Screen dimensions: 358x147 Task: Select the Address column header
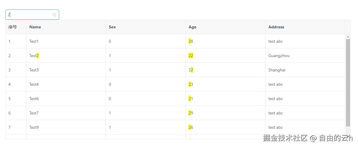coord(305,27)
